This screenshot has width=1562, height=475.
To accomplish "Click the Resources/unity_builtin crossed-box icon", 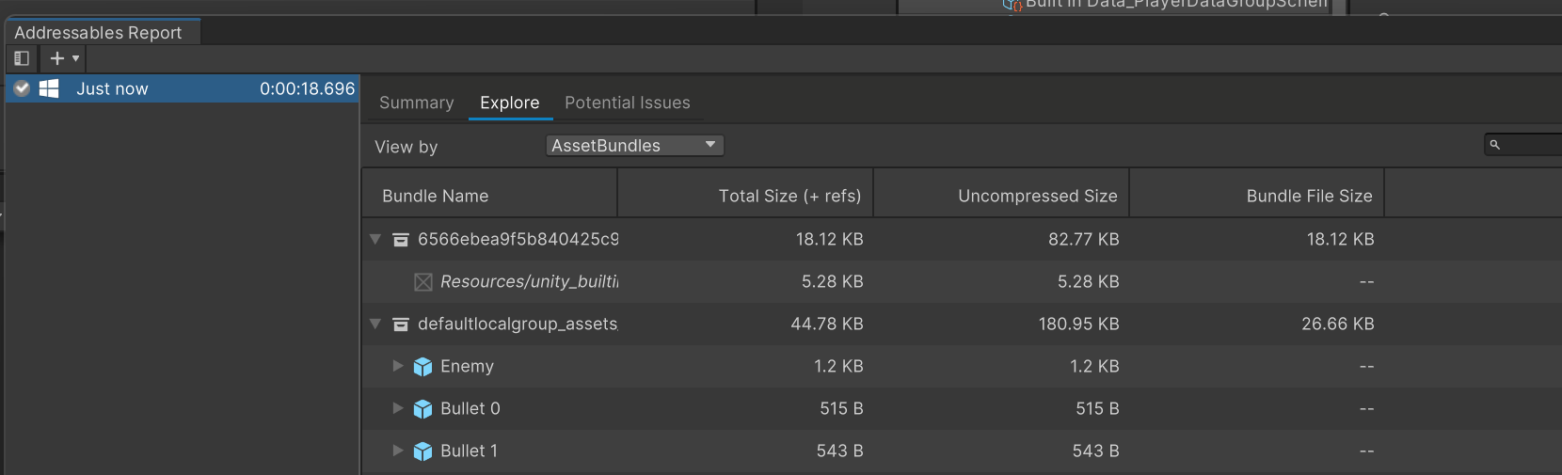I will click(x=423, y=282).
